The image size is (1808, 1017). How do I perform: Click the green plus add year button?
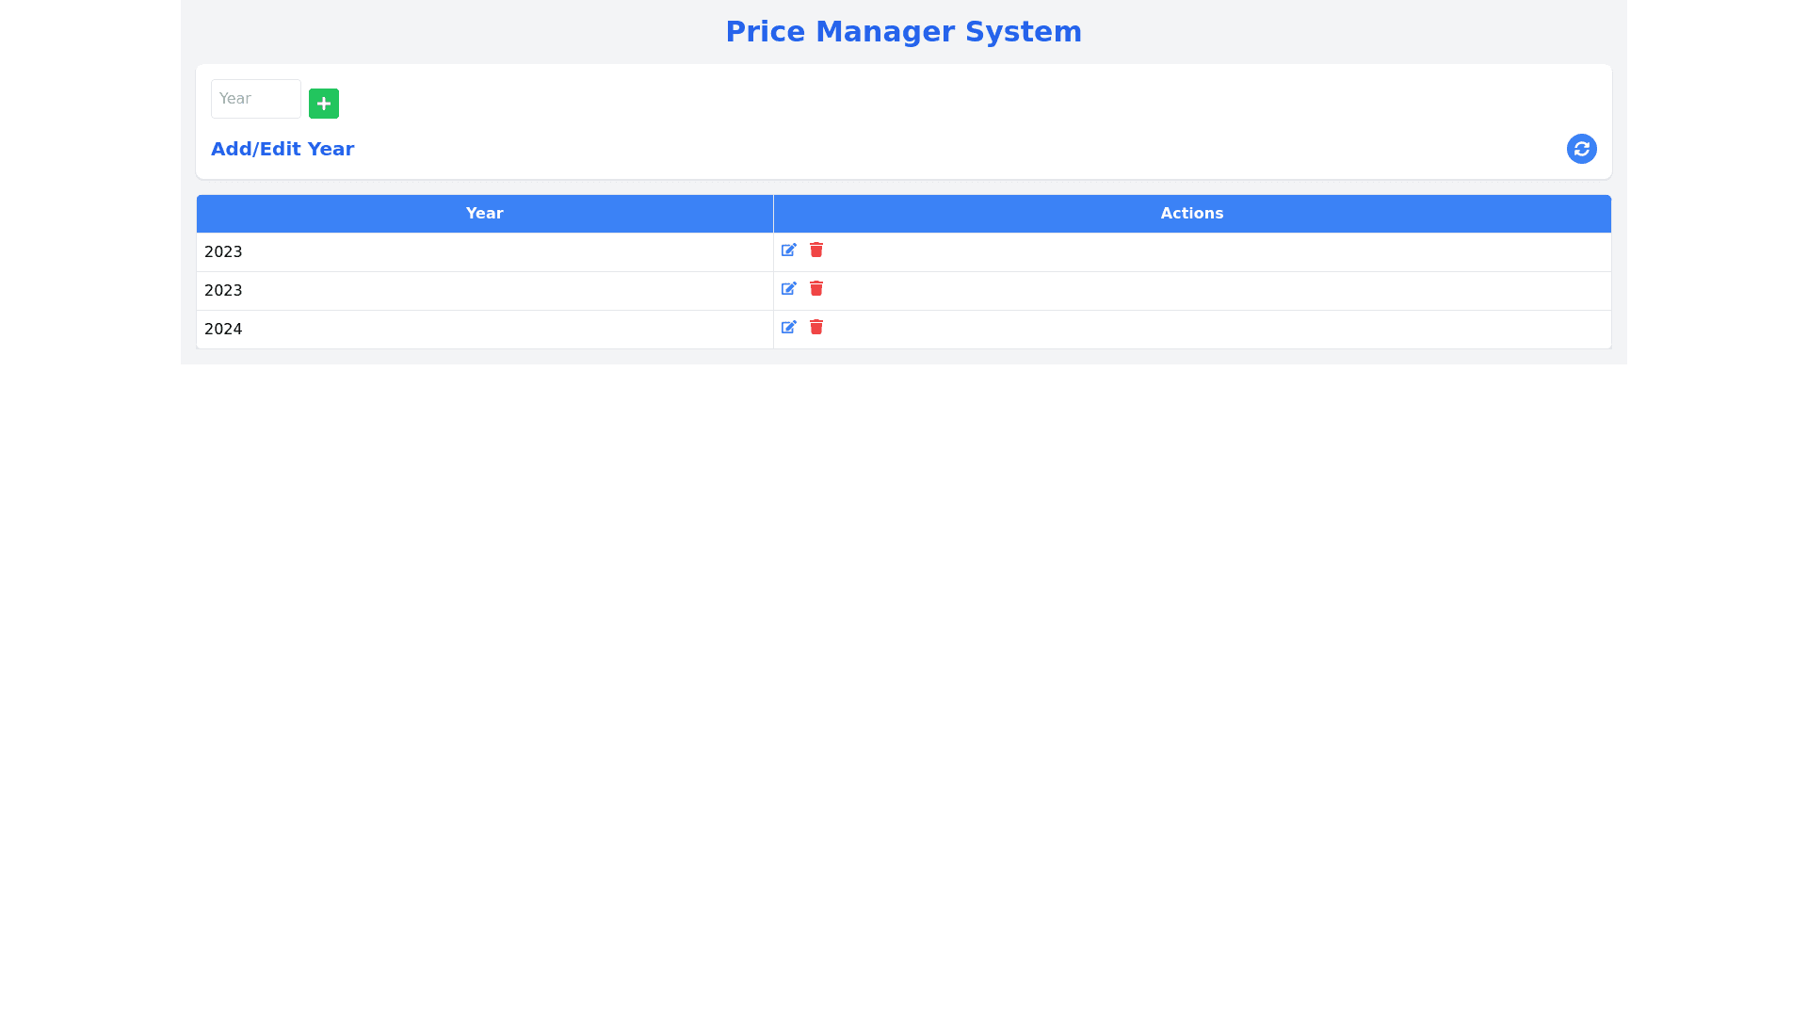(323, 104)
